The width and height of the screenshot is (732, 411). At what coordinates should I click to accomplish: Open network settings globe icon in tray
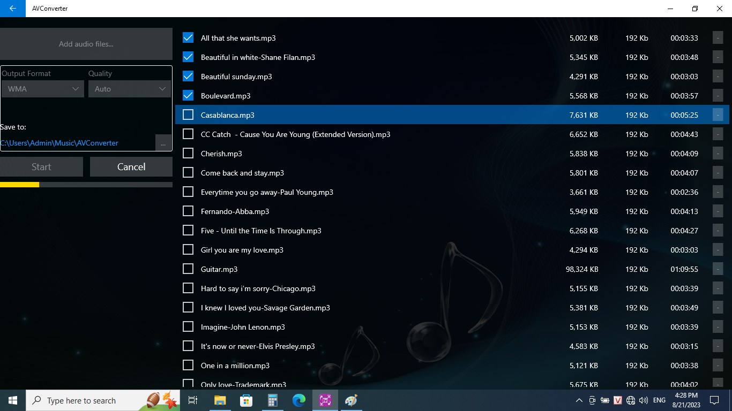(x=631, y=400)
